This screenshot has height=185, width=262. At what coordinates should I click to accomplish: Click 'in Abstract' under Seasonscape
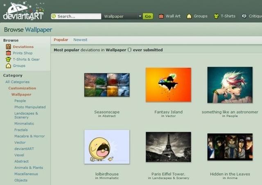point(107,116)
